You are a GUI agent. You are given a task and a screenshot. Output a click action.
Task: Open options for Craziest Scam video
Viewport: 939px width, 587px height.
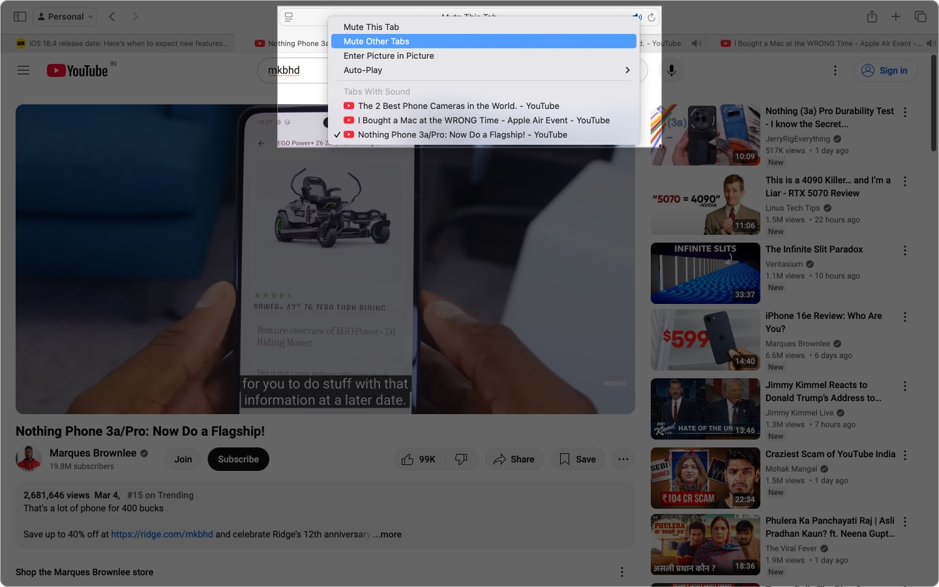[x=905, y=455]
